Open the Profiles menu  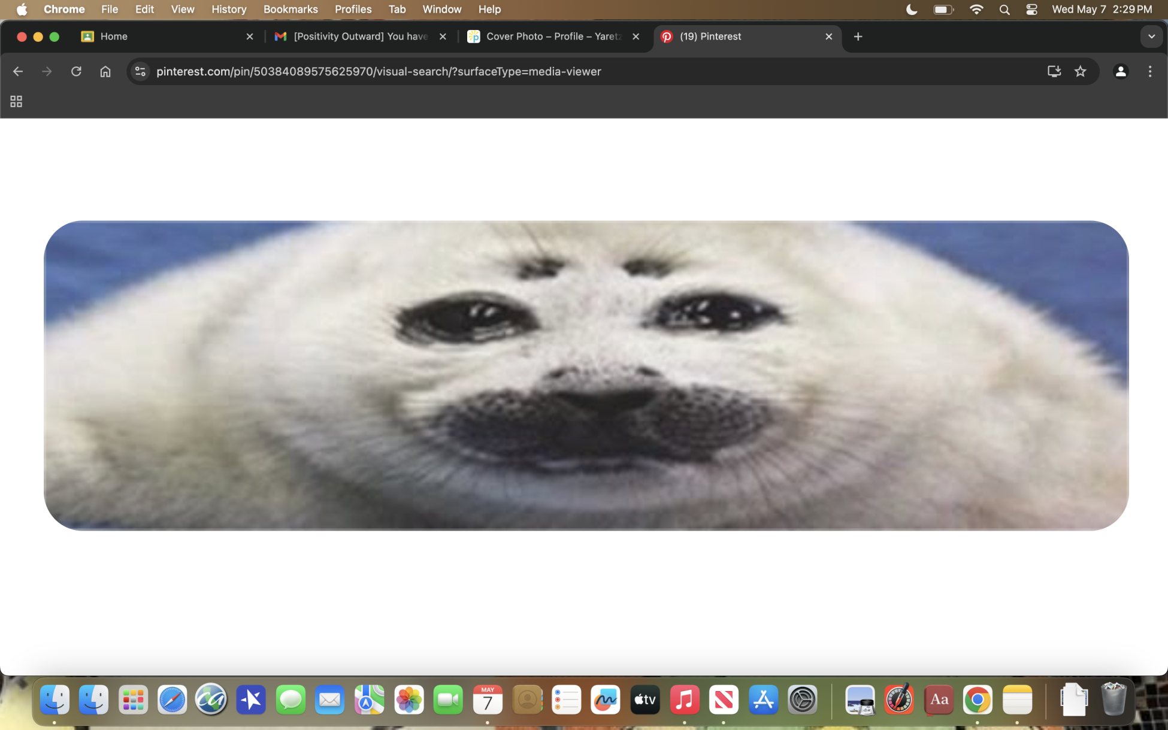coord(353,9)
